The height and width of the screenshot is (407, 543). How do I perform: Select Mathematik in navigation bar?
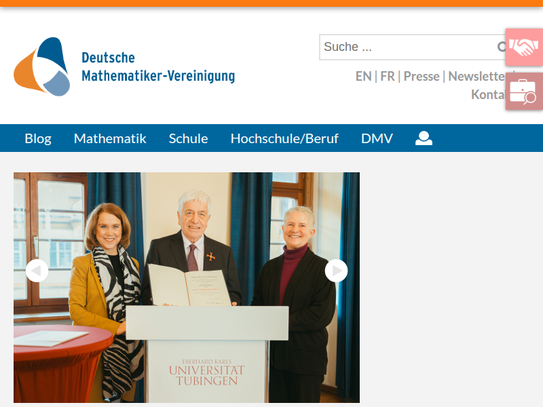(x=110, y=138)
